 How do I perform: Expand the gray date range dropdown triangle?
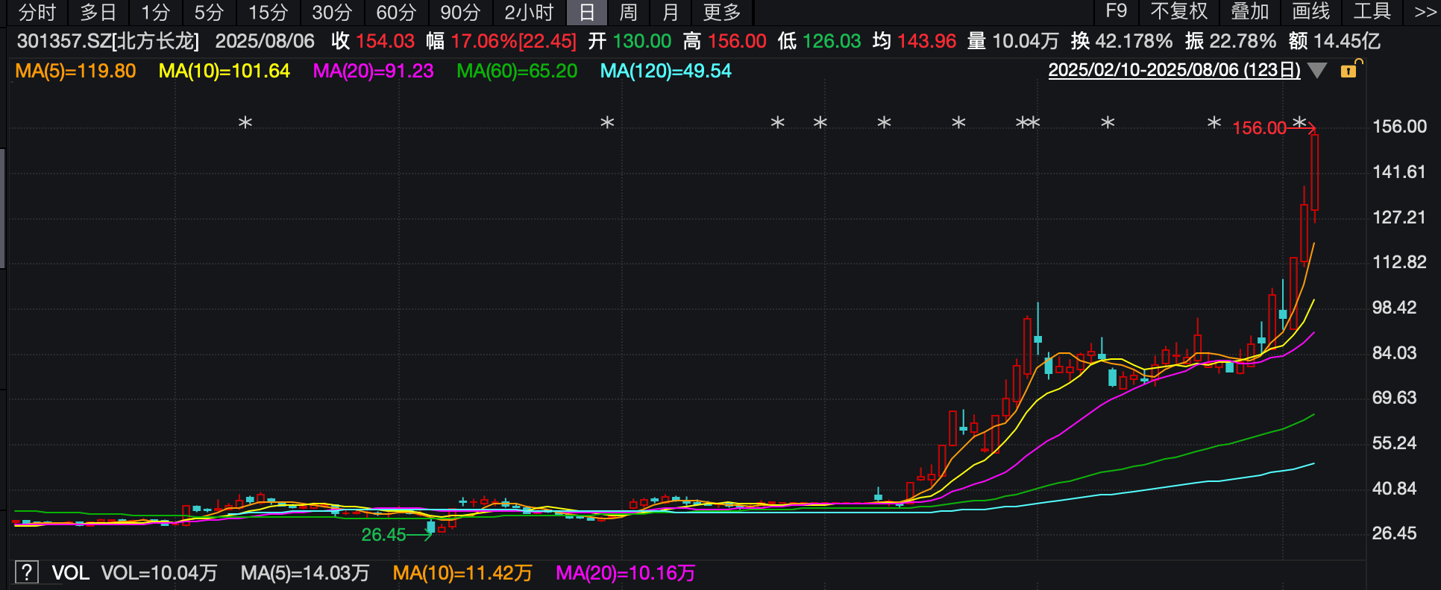[x=1317, y=71]
